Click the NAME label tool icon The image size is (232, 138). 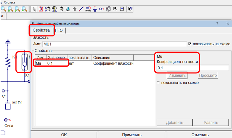[88, 9]
